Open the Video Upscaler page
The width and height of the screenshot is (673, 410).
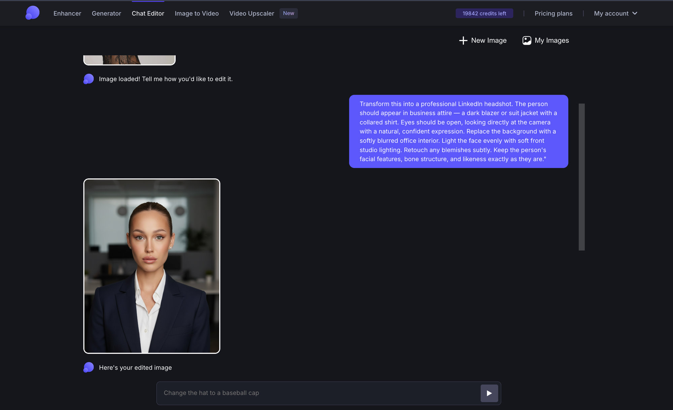coord(251,13)
